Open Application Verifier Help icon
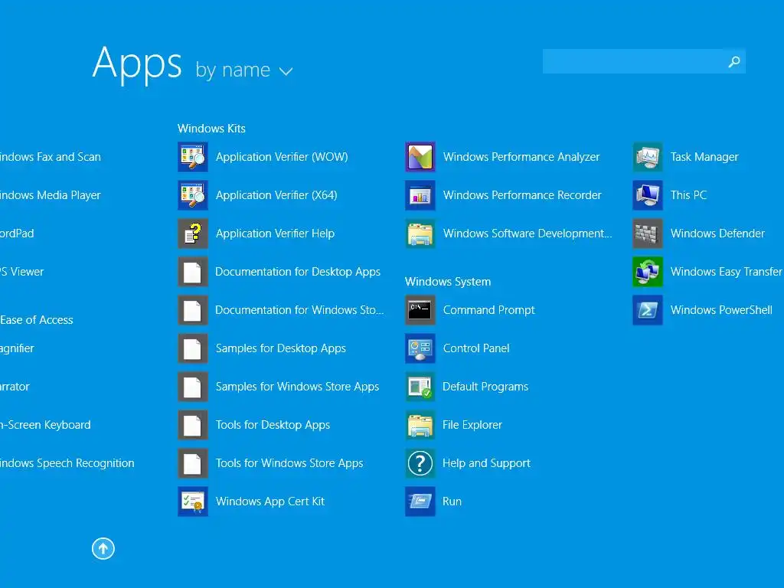The height and width of the screenshot is (588, 784). [192, 234]
